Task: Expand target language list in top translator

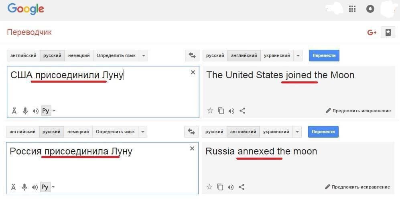Action: point(298,55)
